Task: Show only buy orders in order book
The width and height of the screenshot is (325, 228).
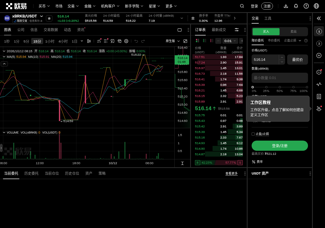Action: pos(204,41)
